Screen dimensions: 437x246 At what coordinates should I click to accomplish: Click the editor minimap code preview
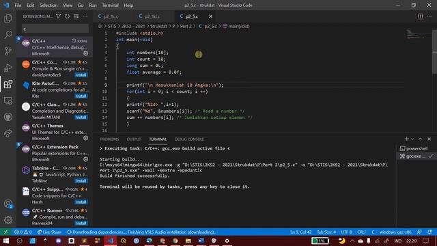(x=415, y=34)
